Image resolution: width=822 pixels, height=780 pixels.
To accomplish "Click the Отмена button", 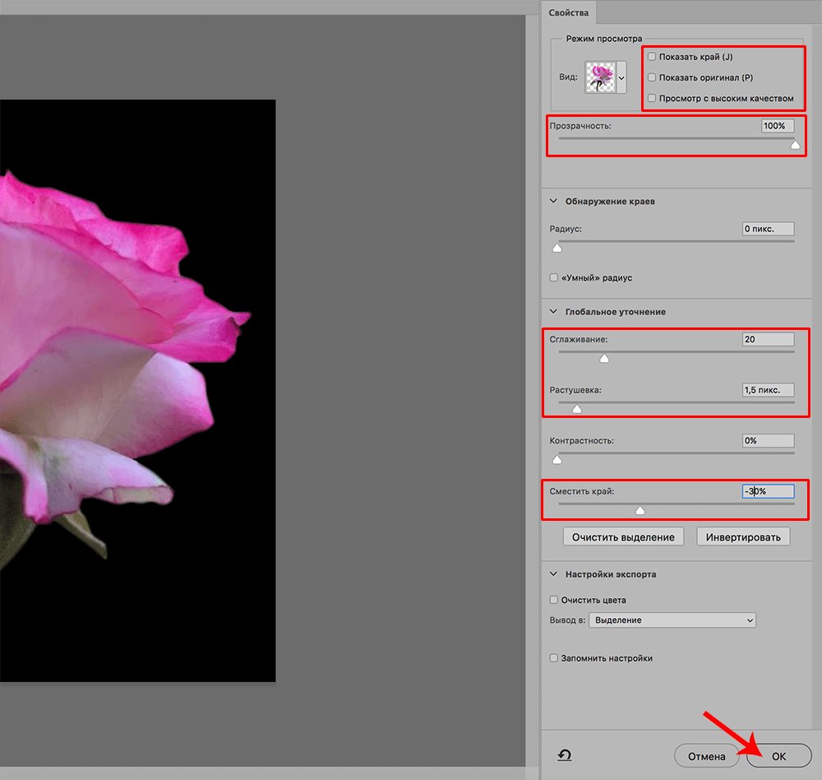I will [x=706, y=756].
